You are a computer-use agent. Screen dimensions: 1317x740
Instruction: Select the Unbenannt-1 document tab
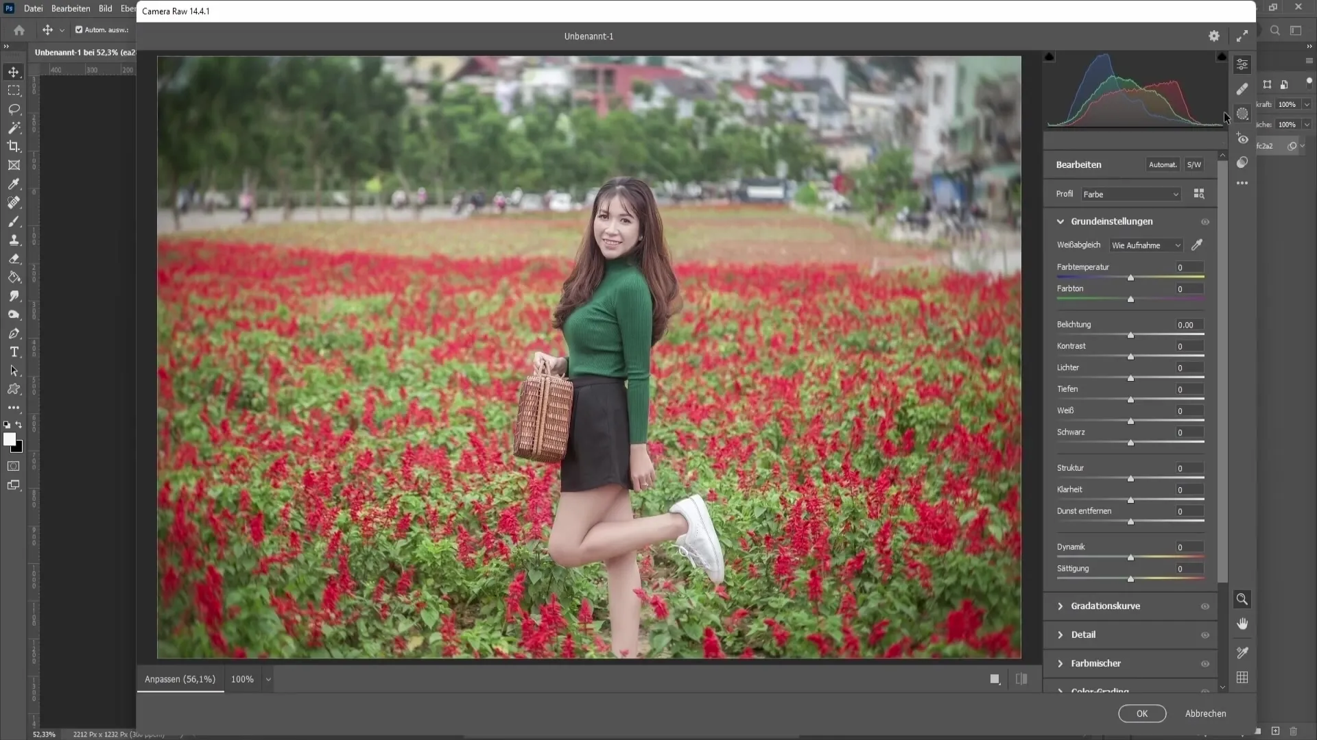pos(84,52)
